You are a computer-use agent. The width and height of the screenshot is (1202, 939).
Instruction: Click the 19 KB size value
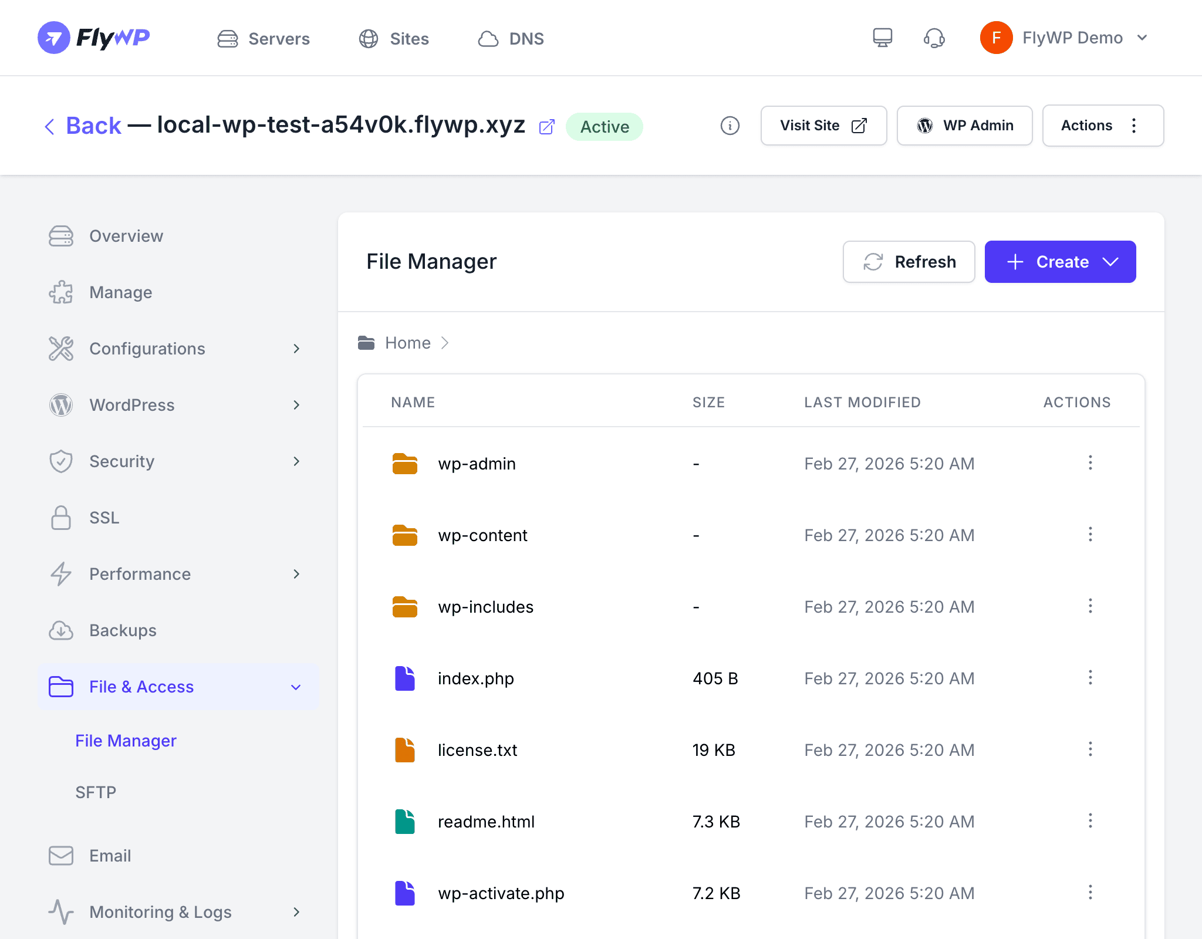714,750
